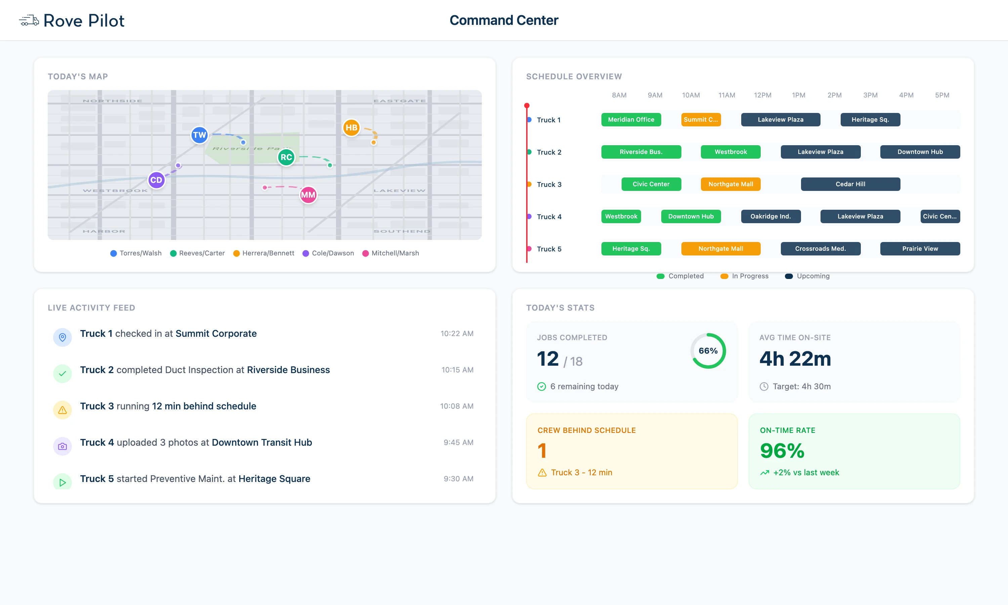
Task: Click Truck 5 play started icon
Action: coord(62,482)
